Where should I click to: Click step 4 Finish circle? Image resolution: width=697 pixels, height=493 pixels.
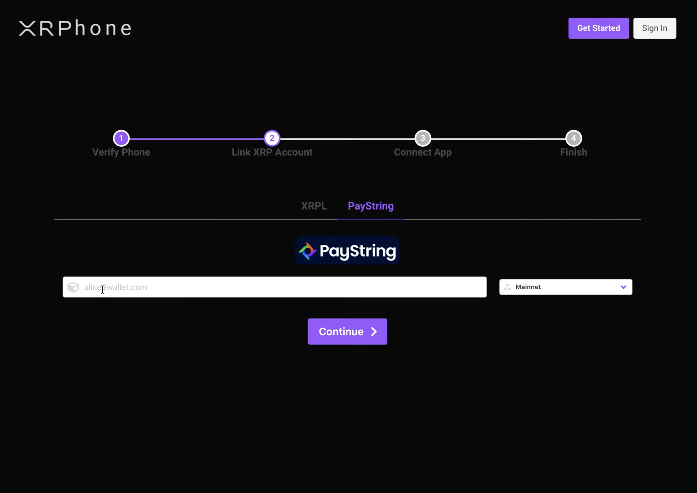tap(573, 138)
